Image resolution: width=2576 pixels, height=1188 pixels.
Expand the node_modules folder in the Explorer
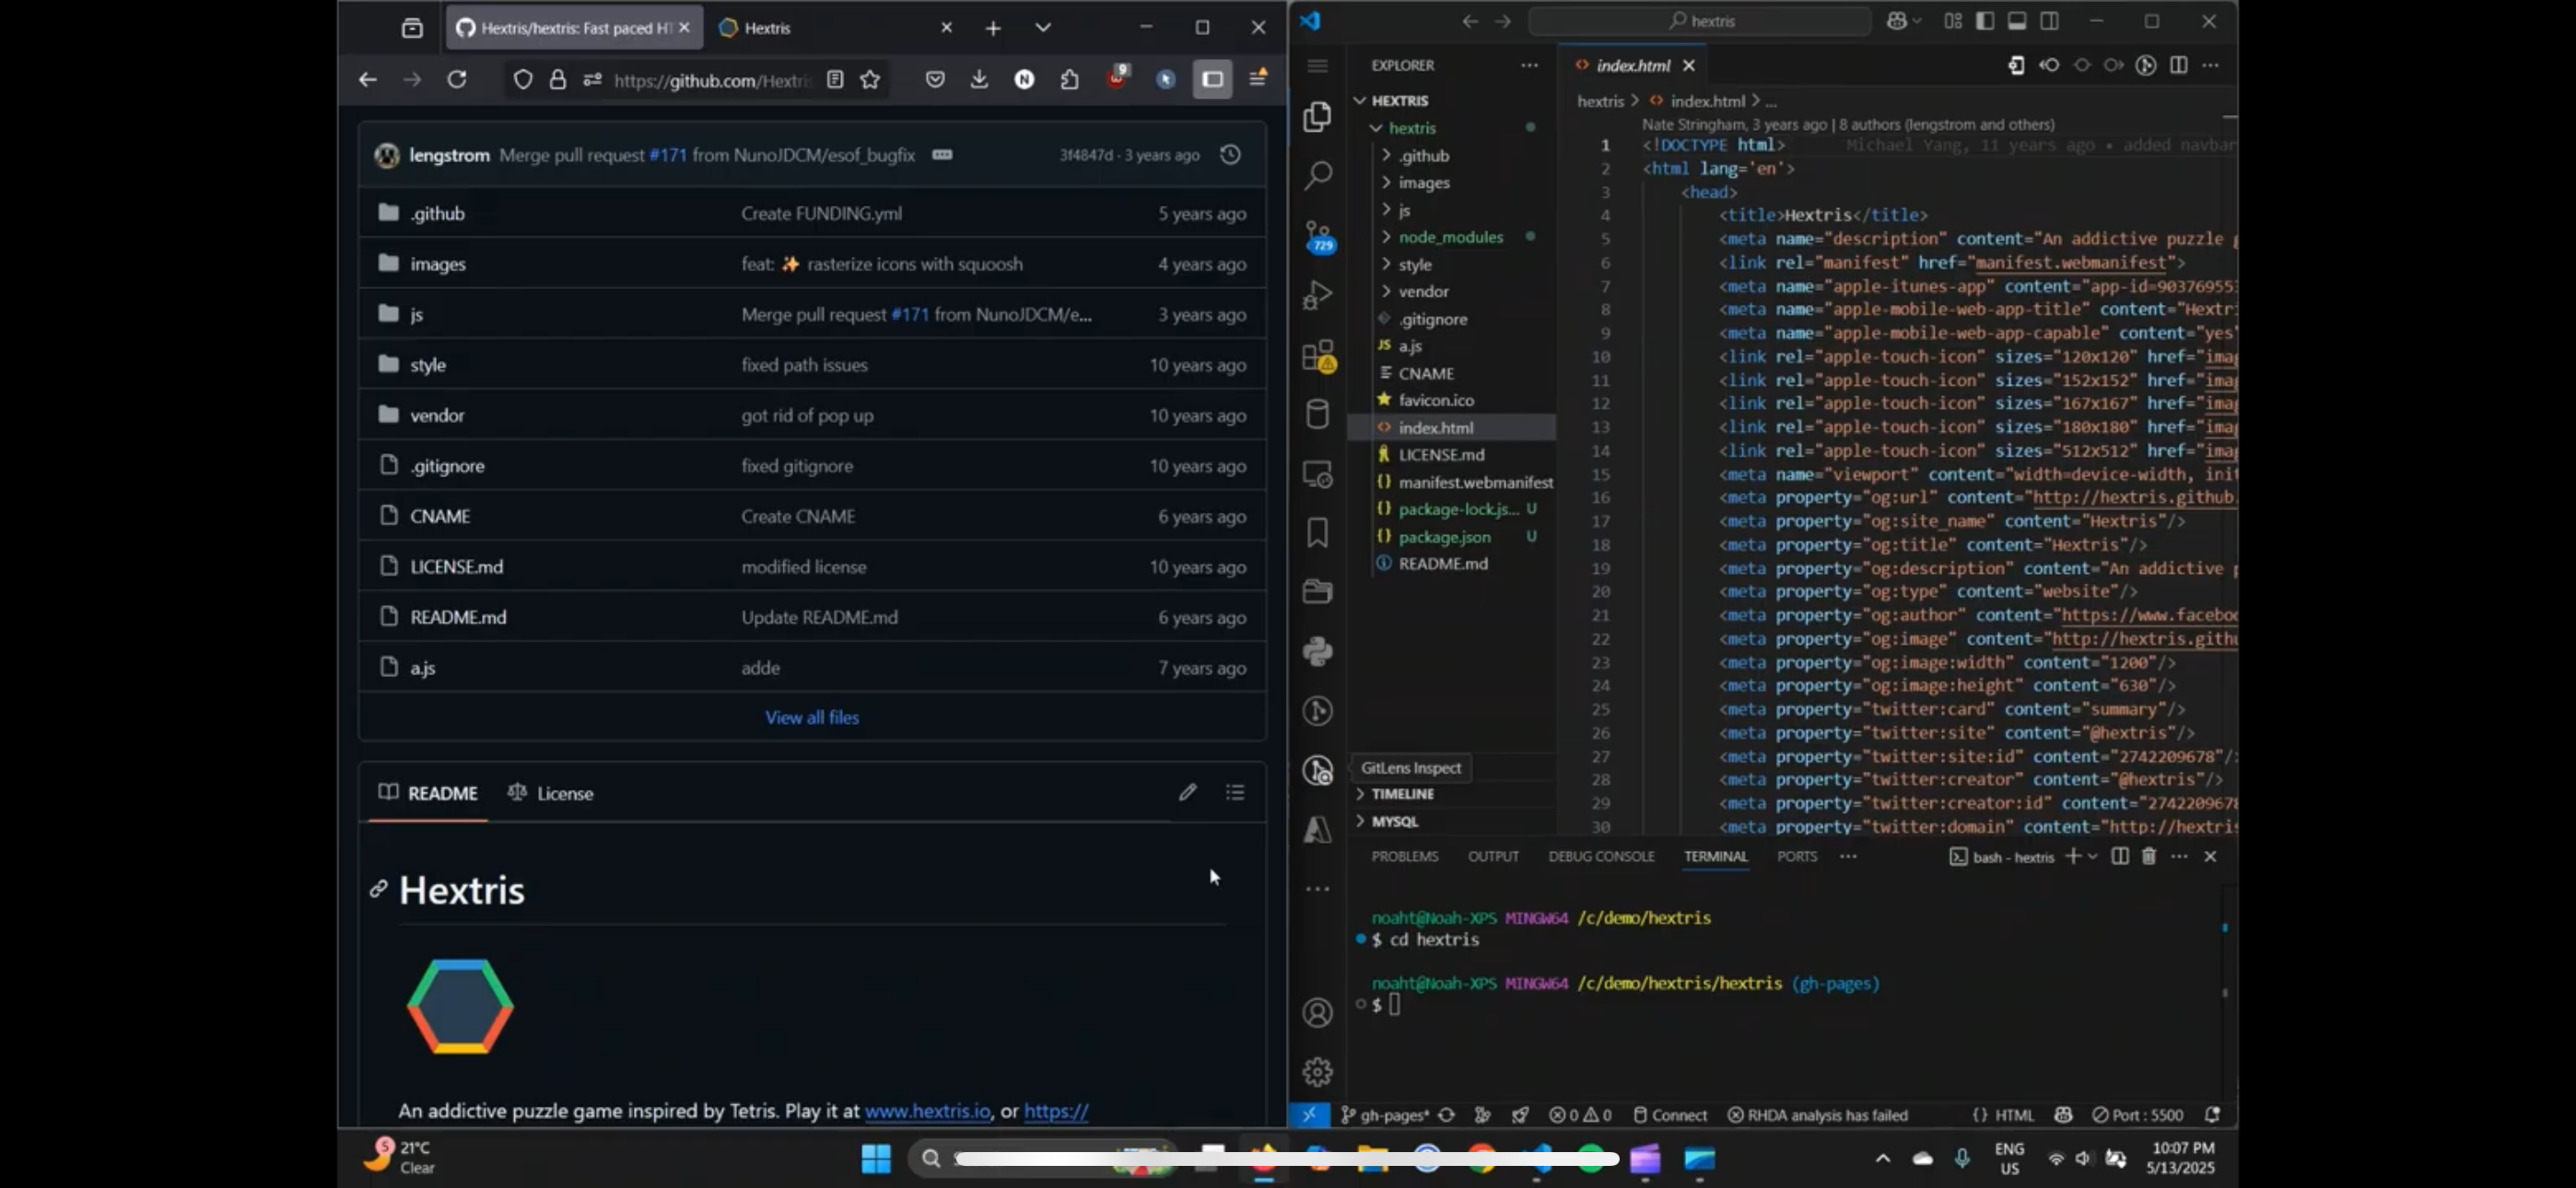(x=1450, y=237)
